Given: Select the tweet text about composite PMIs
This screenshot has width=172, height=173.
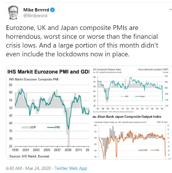Looking at the screenshot, I should point(82,41).
